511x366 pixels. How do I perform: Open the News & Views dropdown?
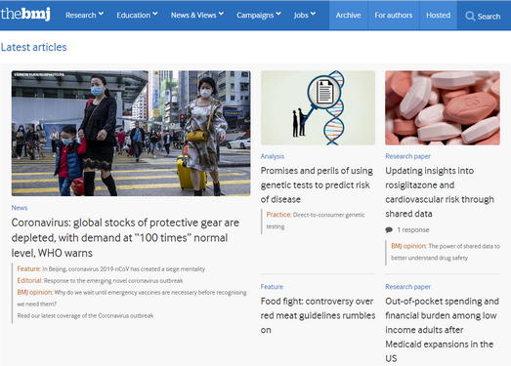(x=197, y=15)
